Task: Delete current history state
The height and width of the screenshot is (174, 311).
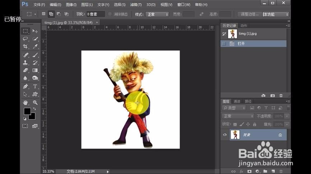Action: [281, 96]
